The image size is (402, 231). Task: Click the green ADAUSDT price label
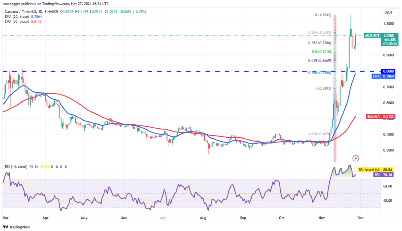pyautogui.click(x=372, y=35)
